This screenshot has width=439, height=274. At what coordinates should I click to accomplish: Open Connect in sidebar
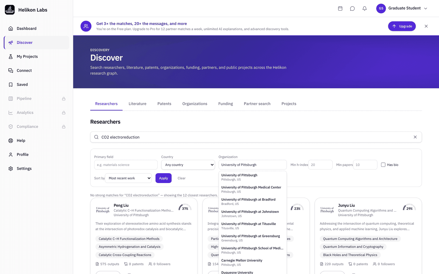coord(36,70)
